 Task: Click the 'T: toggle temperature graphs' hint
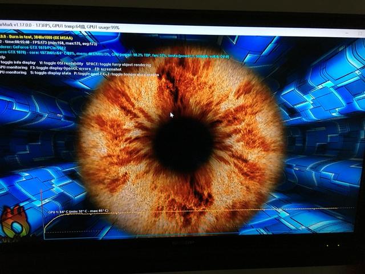tap(133, 74)
